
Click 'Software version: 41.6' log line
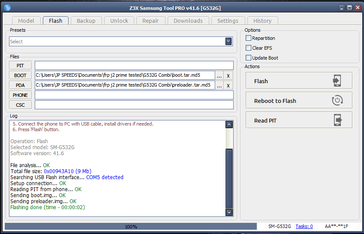click(37, 153)
